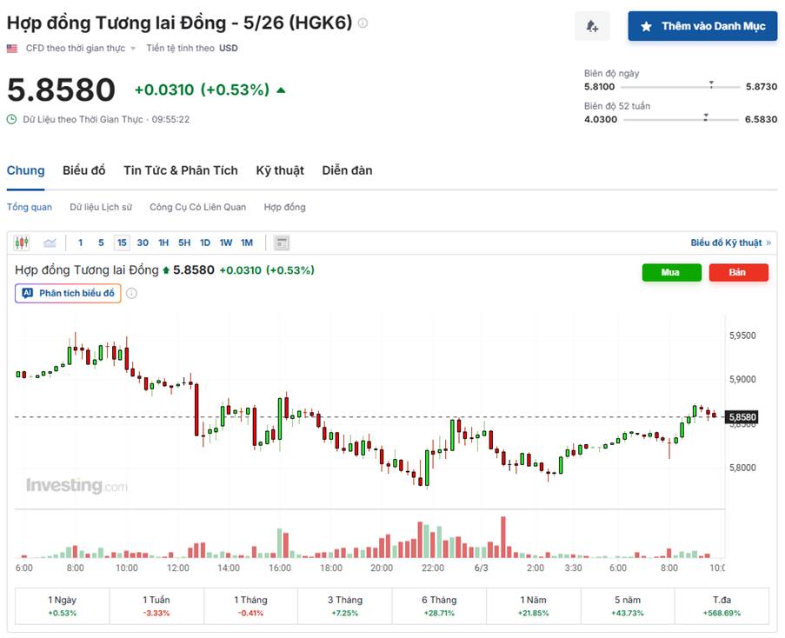Click the green Mua button
The image size is (785, 638).
click(x=670, y=272)
